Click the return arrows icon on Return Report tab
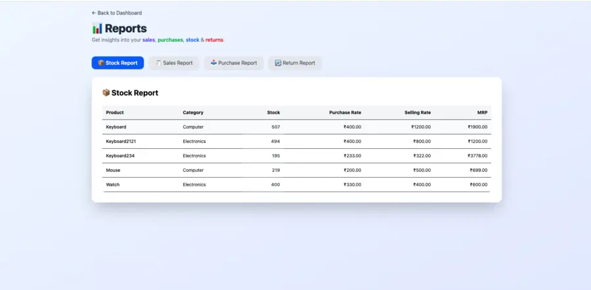This screenshot has width=591, height=290. coord(278,63)
